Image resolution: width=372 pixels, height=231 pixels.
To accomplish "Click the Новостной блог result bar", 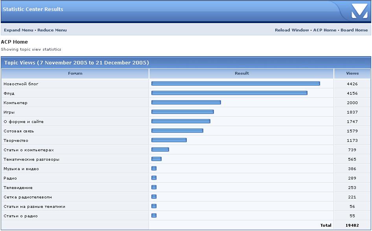I will point(235,84).
